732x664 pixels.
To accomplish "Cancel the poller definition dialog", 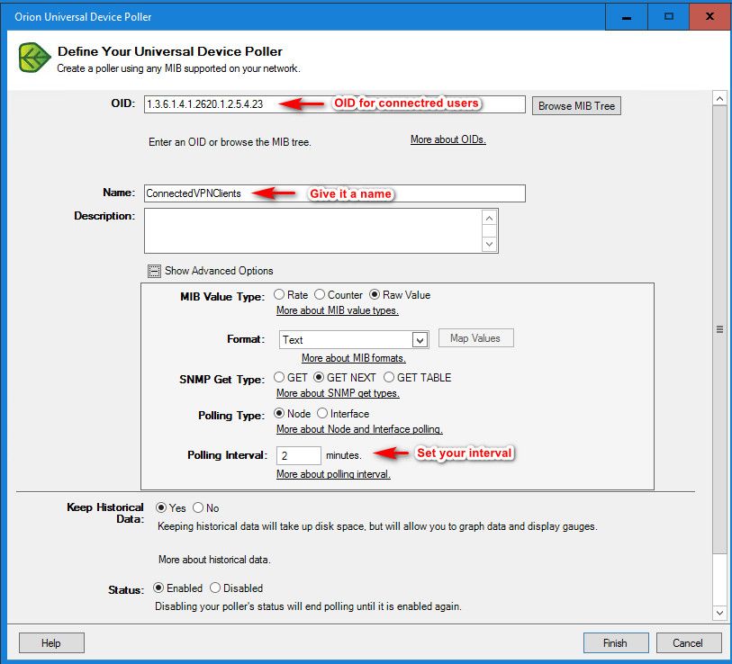I will coord(688,642).
